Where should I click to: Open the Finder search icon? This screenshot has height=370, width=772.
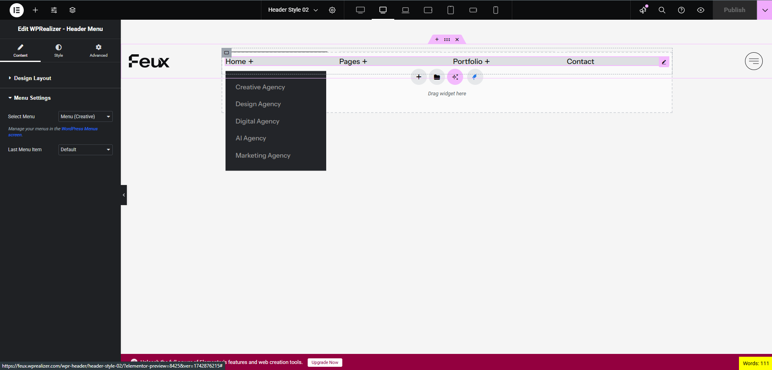(x=662, y=10)
